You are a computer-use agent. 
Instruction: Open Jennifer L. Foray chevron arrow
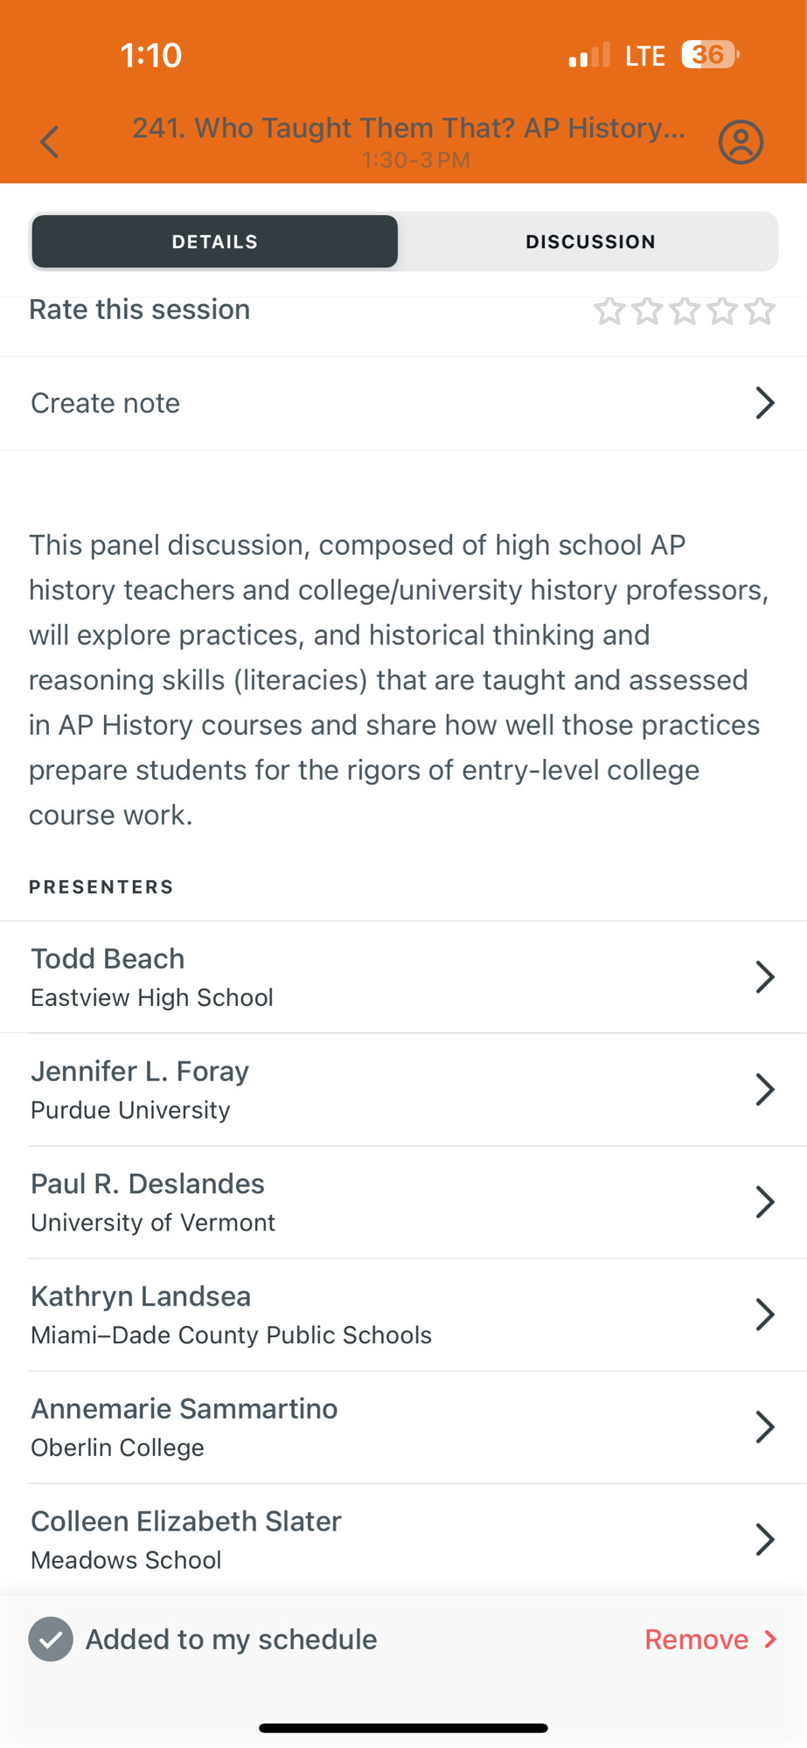pos(765,1090)
